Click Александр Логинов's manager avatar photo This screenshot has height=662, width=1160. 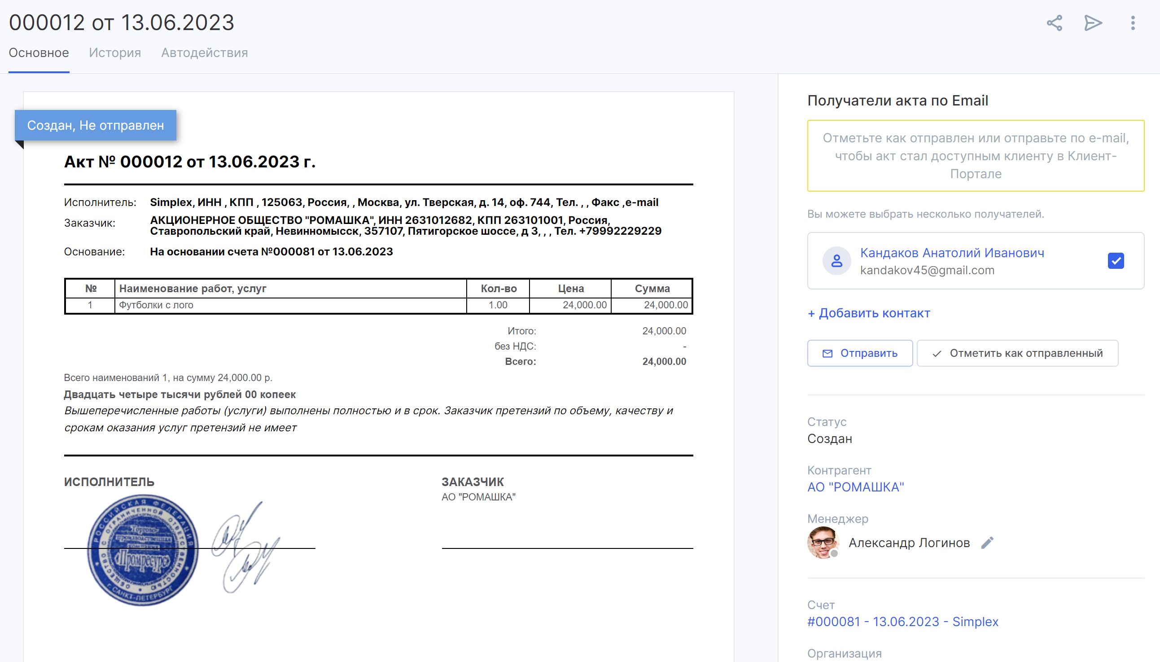coord(822,542)
